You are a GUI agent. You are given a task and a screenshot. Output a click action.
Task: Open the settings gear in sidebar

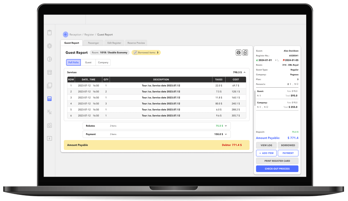point(49,46)
